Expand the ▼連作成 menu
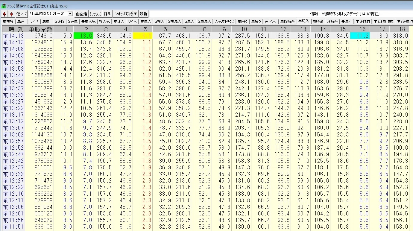This screenshot has height=231, width=413. point(363,22)
